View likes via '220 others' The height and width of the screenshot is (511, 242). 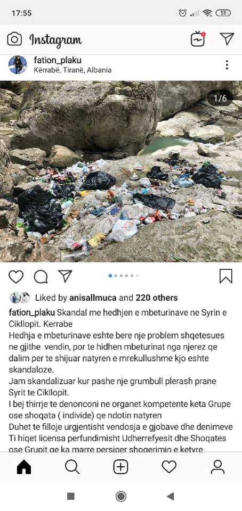point(157,298)
